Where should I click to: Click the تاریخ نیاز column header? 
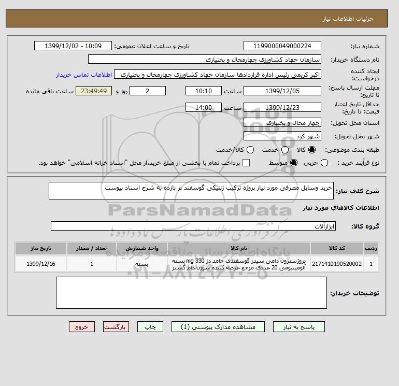[x=41, y=248]
